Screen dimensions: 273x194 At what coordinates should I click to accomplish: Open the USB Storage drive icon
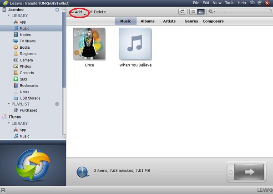click(x=16, y=98)
